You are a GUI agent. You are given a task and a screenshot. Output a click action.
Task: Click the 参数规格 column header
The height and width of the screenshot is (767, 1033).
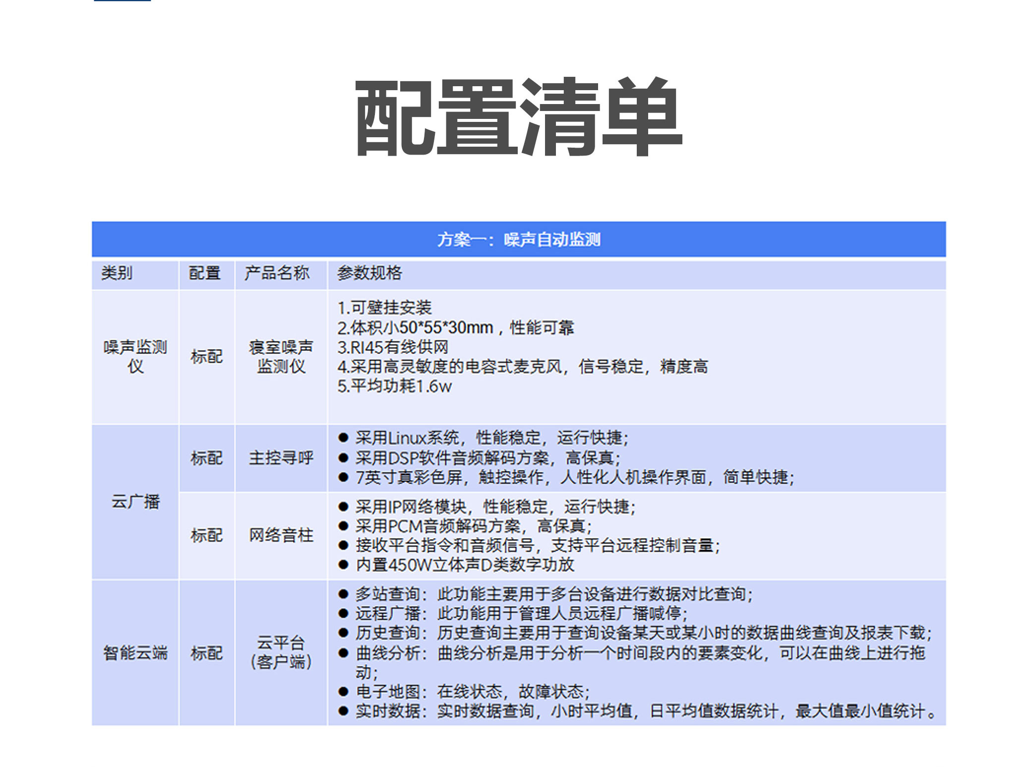pyautogui.click(x=369, y=273)
